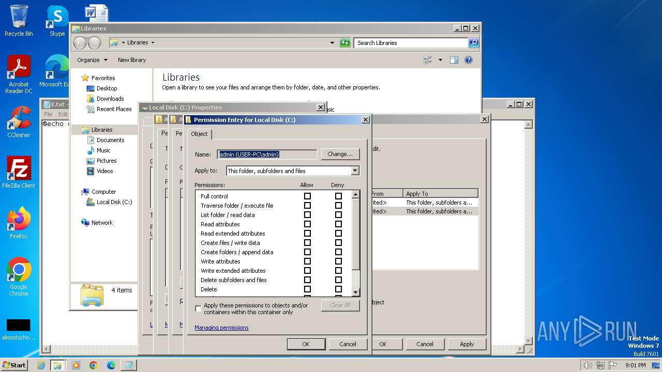Viewport: 662px width, 372px height.
Task: Select Music library in navigation pane
Action: tap(103, 150)
